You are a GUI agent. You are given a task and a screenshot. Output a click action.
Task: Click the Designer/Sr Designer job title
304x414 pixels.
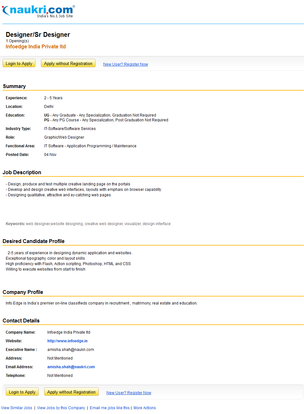[x=38, y=35]
